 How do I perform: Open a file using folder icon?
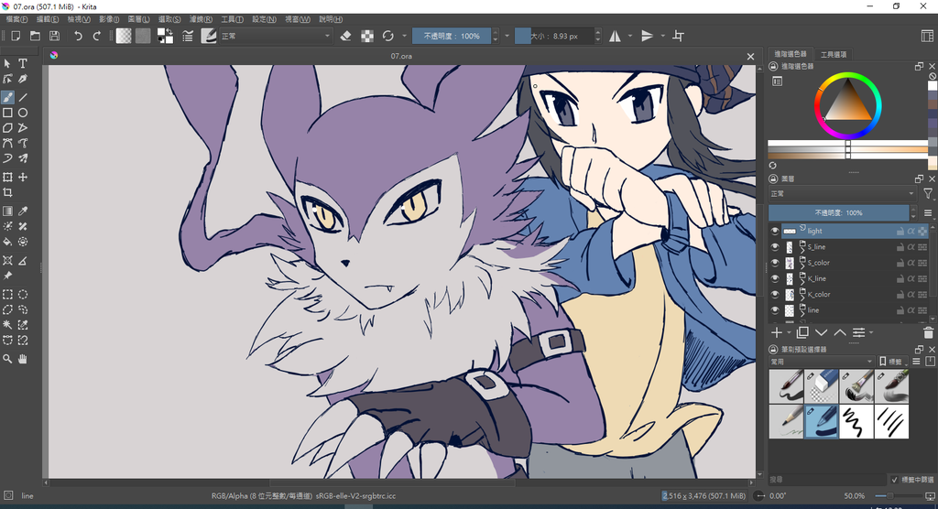click(36, 36)
